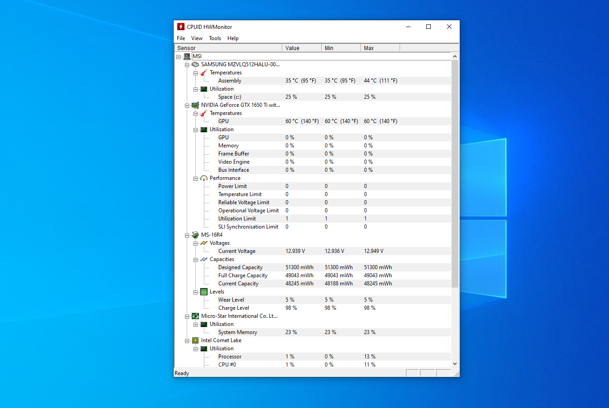
Task: Click the Min column header
Action: pos(341,48)
